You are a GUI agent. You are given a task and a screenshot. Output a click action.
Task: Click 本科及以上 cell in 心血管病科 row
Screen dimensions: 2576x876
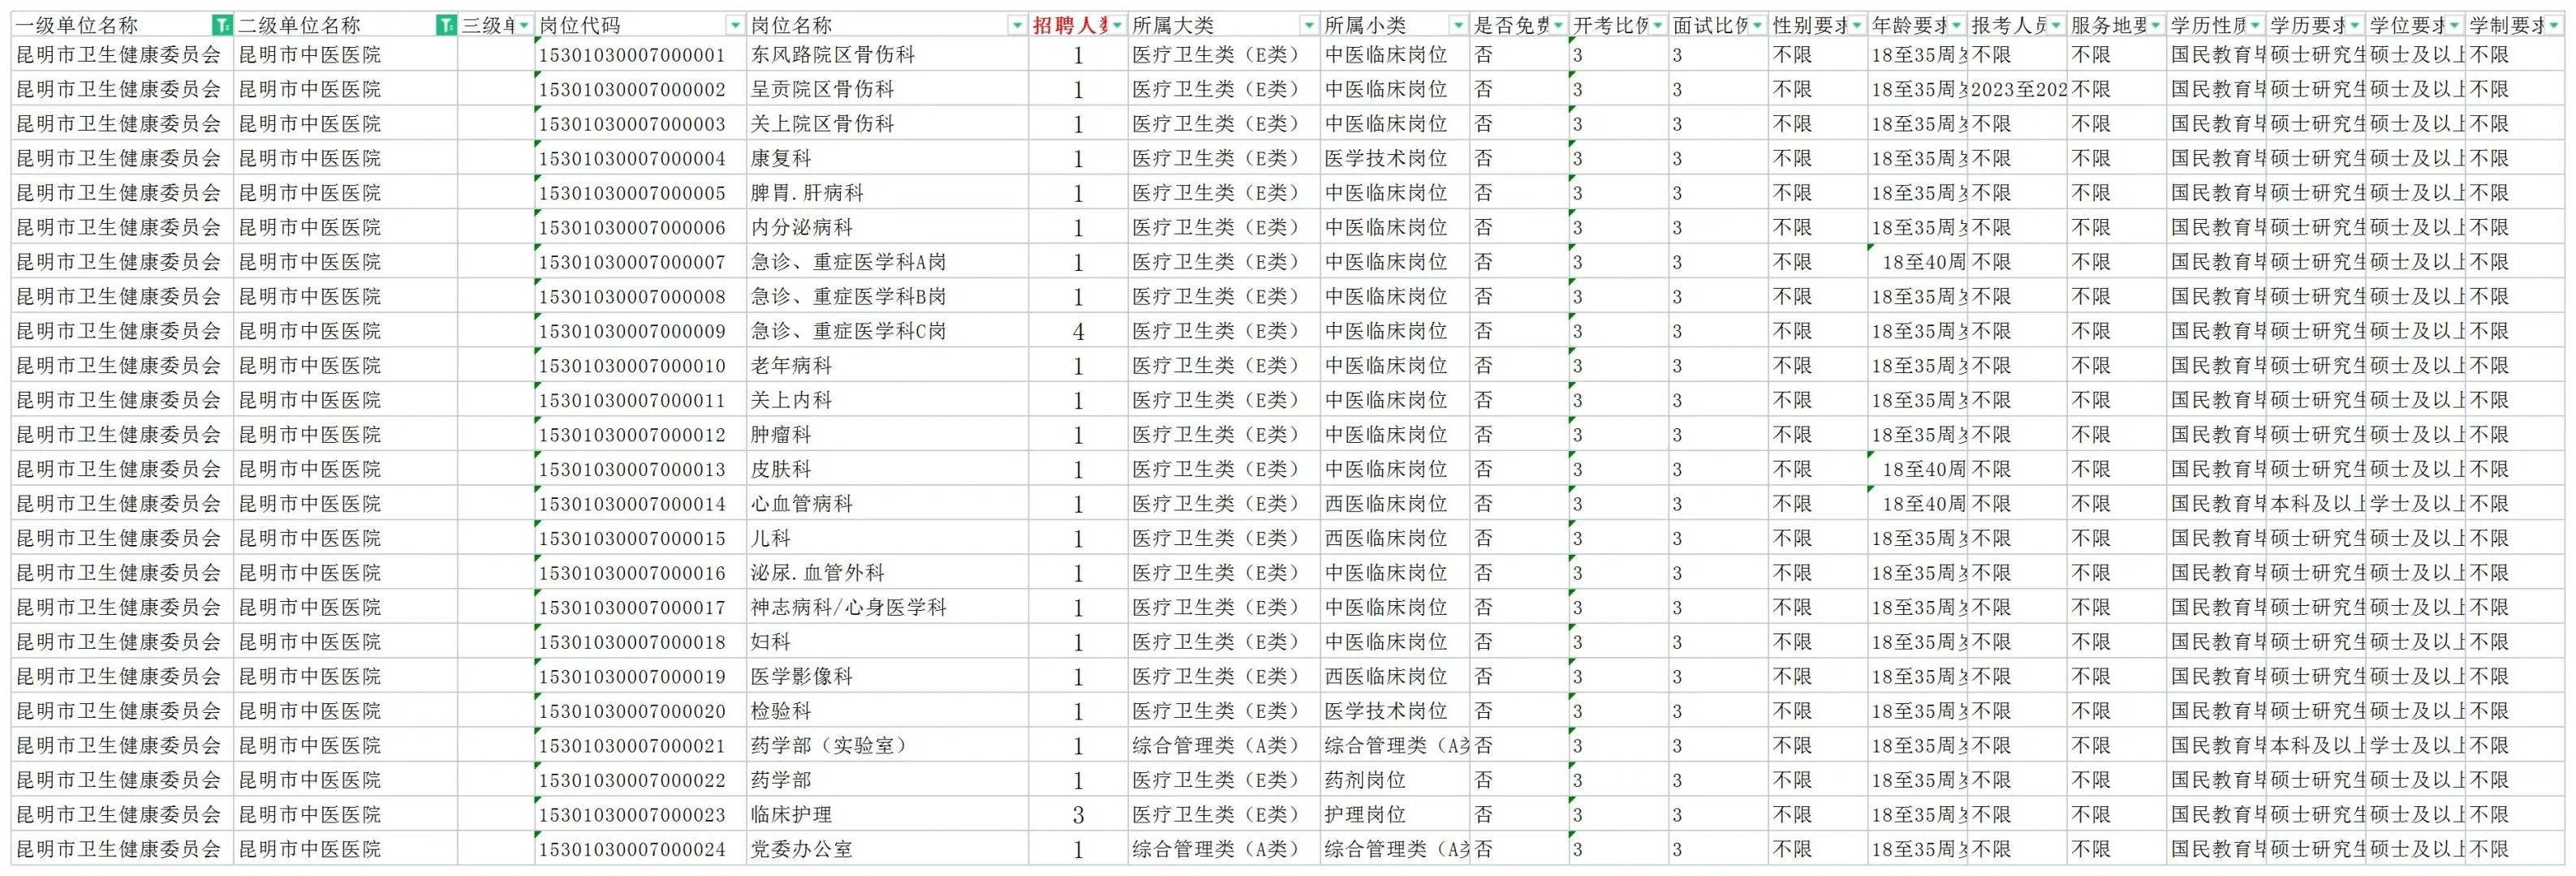[x=2316, y=504]
